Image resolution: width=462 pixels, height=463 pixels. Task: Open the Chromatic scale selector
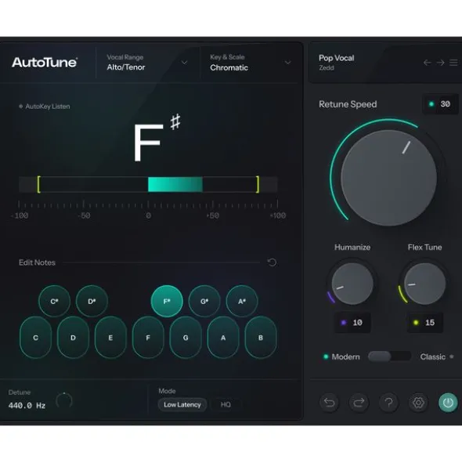pos(229,67)
